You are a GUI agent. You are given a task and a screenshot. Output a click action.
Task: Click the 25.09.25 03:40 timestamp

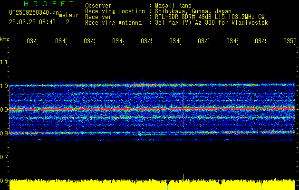coord(32,22)
